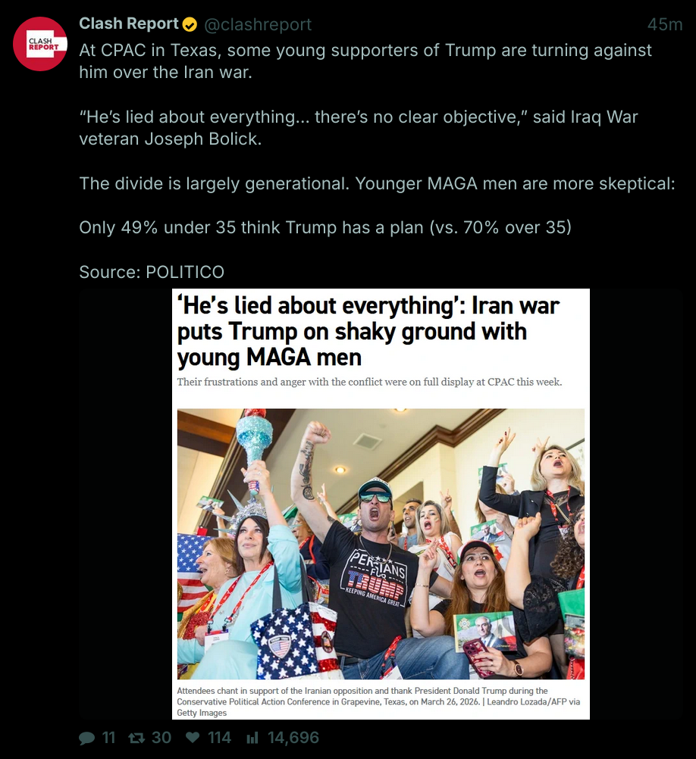Click the photo caption crediting Getty Images

(x=378, y=702)
